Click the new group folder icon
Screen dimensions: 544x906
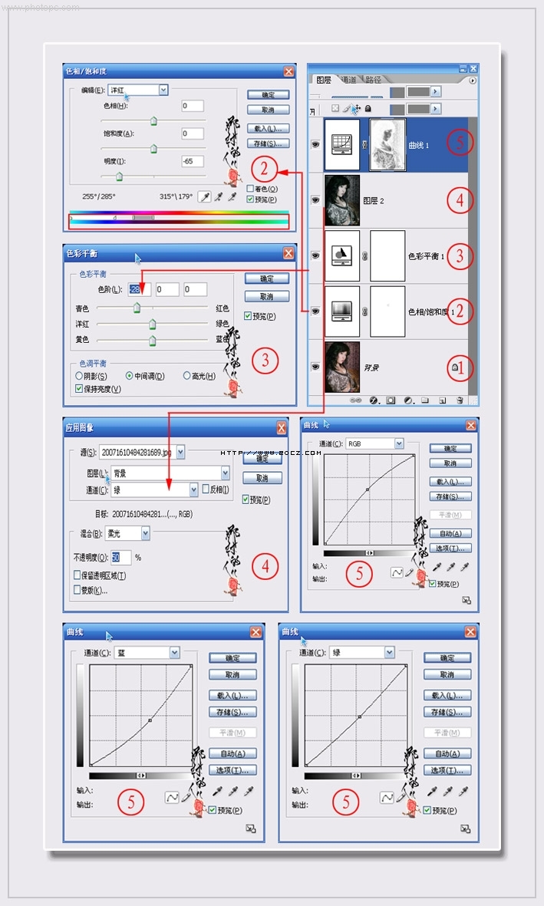point(425,400)
